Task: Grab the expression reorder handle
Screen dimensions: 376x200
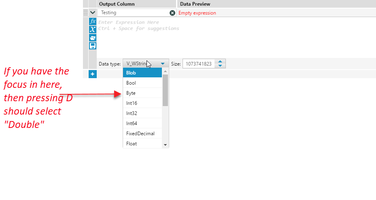Action: tap(86, 13)
